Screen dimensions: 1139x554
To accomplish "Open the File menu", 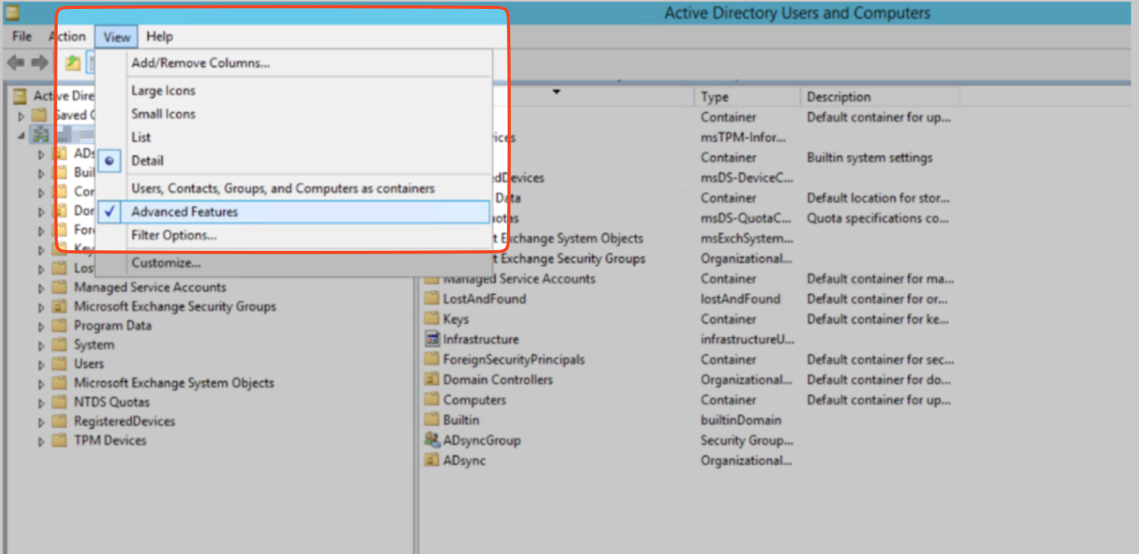I will click(22, 37).
